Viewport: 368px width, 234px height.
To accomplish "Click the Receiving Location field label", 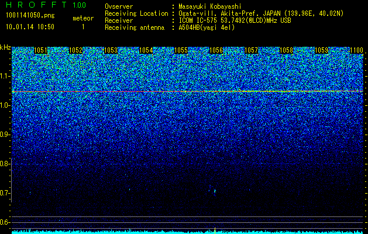I will point(136,13).
